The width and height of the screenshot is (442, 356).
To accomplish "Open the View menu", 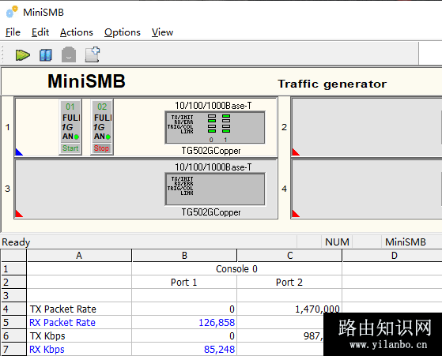I will (162, 32).
